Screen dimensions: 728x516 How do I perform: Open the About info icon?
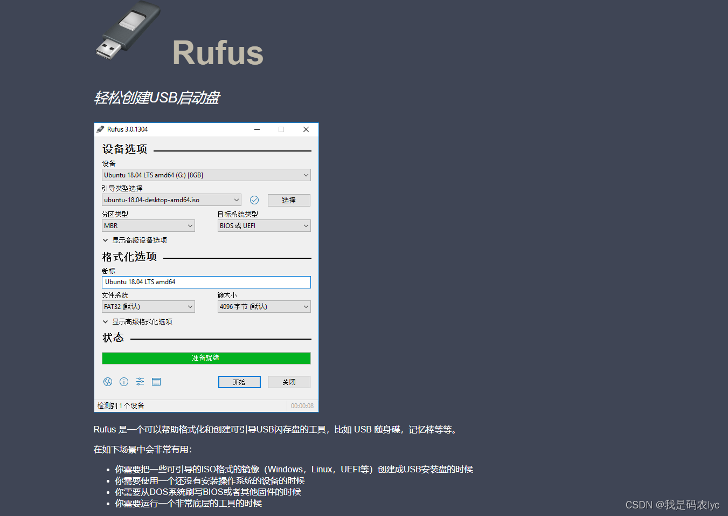click(x=124, y=382)
